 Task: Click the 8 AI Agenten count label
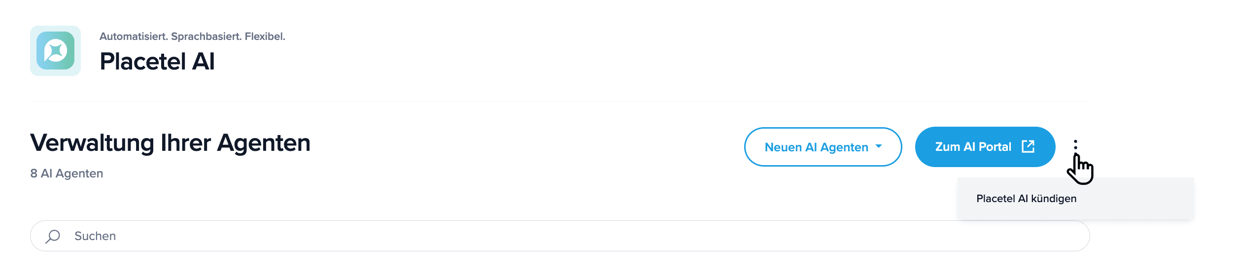pos(67,174)
